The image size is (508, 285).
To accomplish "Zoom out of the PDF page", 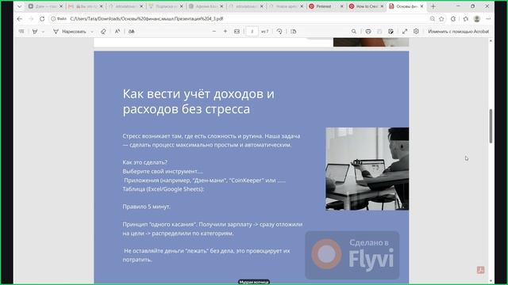I will point(214,32).
